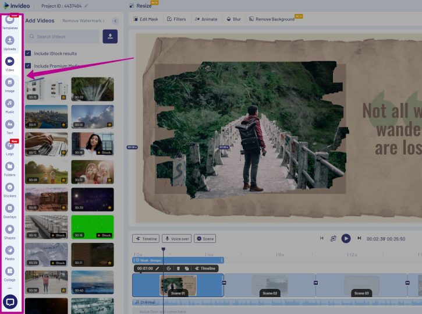Open the Uploads sidebar section
Image resolution: width=422 pixels, height=314 pixels.
(10, 43)
